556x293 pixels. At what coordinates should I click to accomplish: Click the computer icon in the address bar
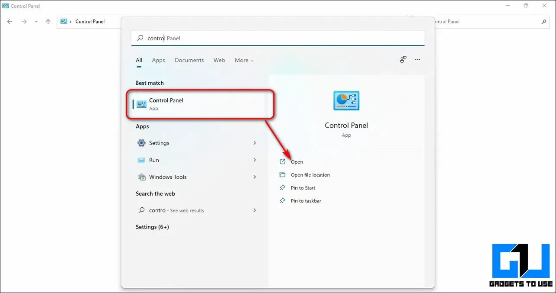[64, 21]
